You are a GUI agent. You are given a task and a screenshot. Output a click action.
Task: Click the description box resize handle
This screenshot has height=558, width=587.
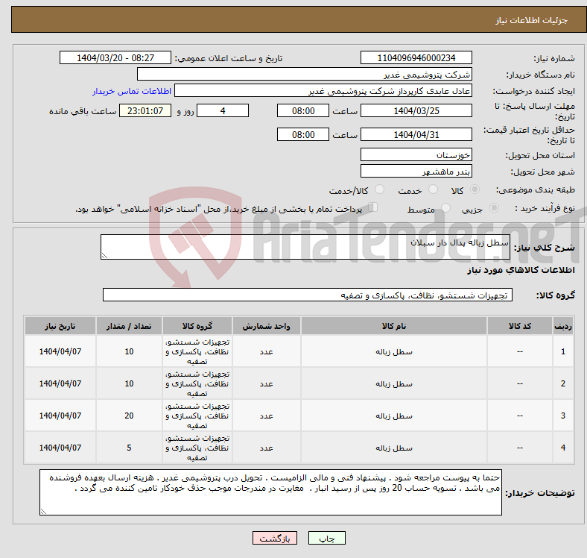104,256
